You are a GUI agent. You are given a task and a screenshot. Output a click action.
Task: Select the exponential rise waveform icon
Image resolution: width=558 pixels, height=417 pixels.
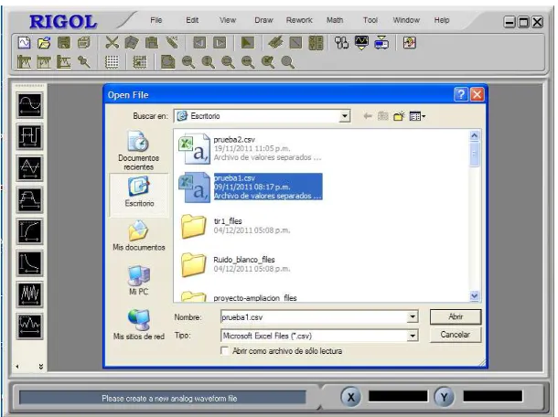[x=30, y=231]
